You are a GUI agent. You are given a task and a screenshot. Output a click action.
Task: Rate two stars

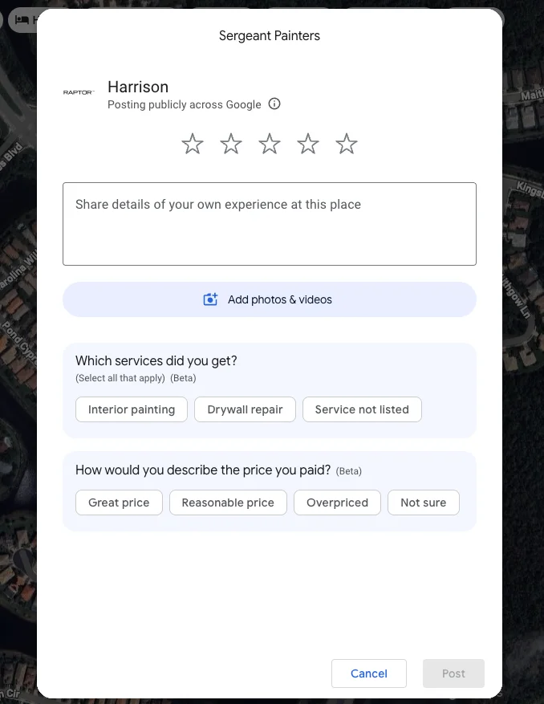tap(231, 144)
